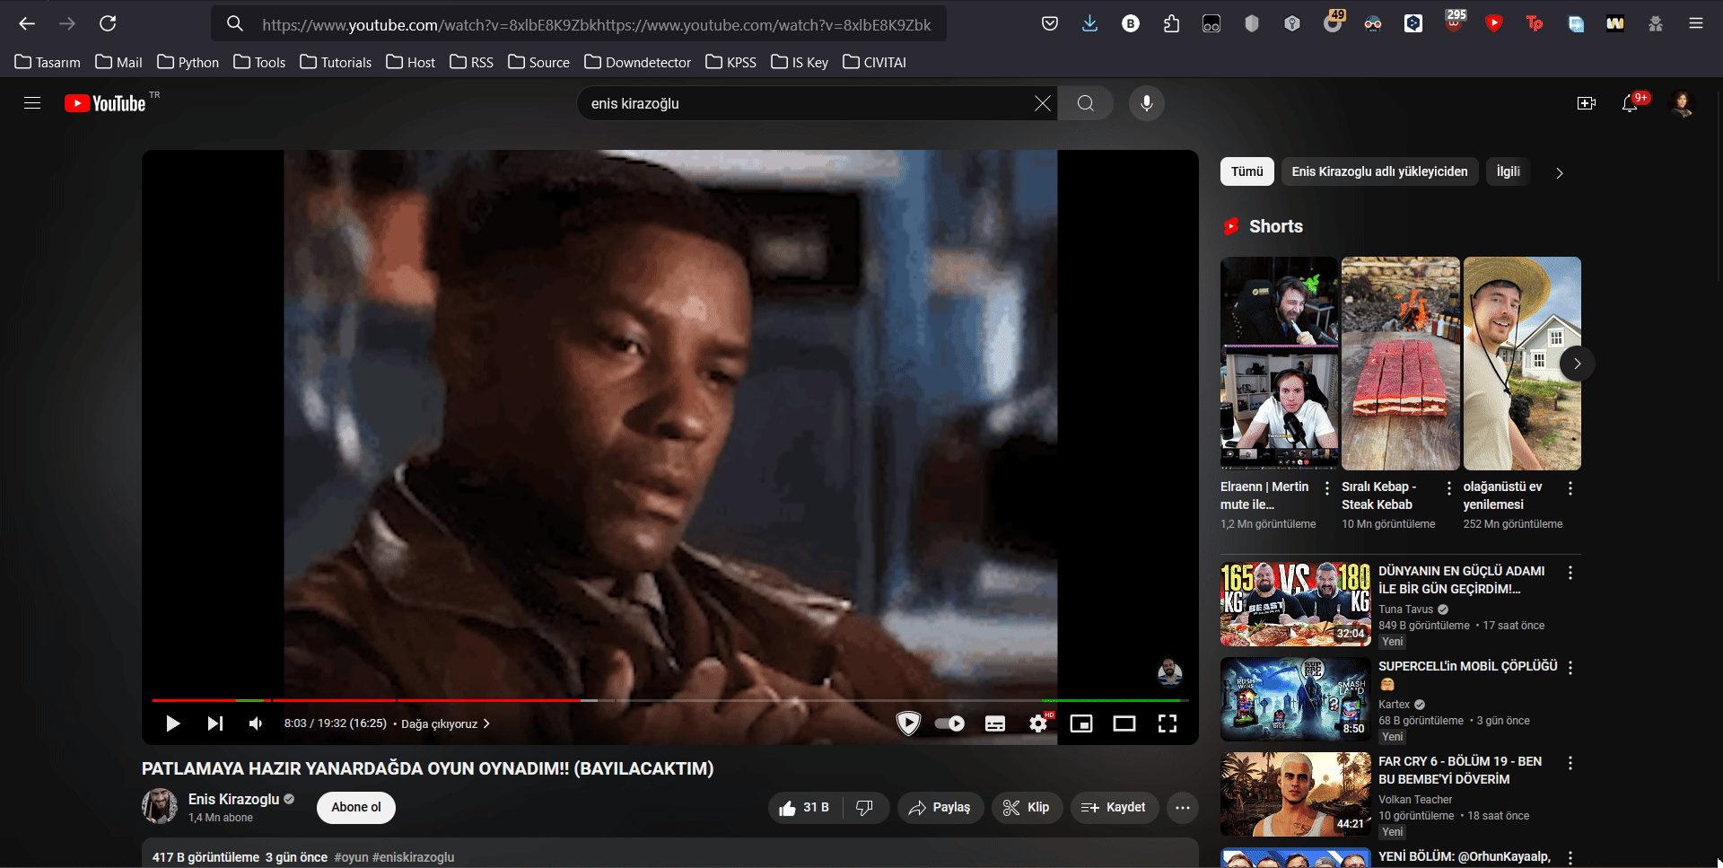Open the Downdetector bookmarks folder
This screenshot has height=868, width=1723.
pos(637,62)
